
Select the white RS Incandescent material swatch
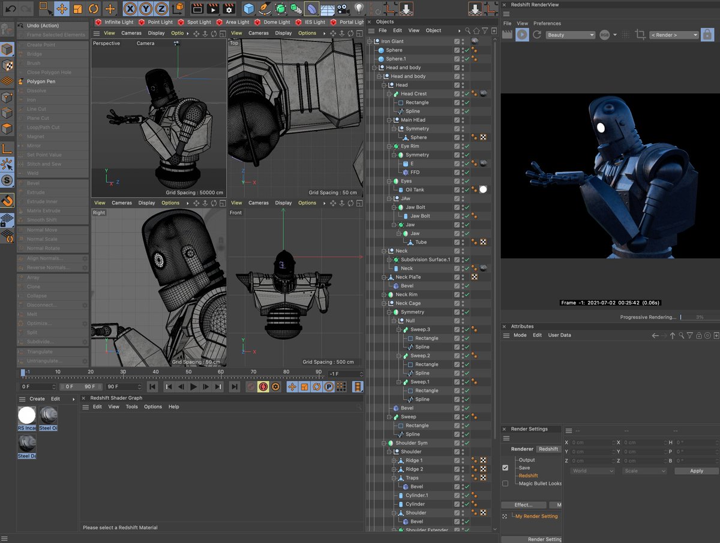click(27, 415)
